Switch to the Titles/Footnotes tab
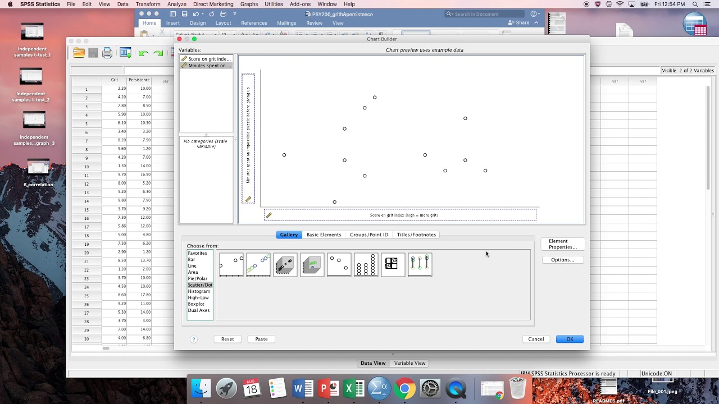This screenshot has height=404, width=719. click(416, 235)
